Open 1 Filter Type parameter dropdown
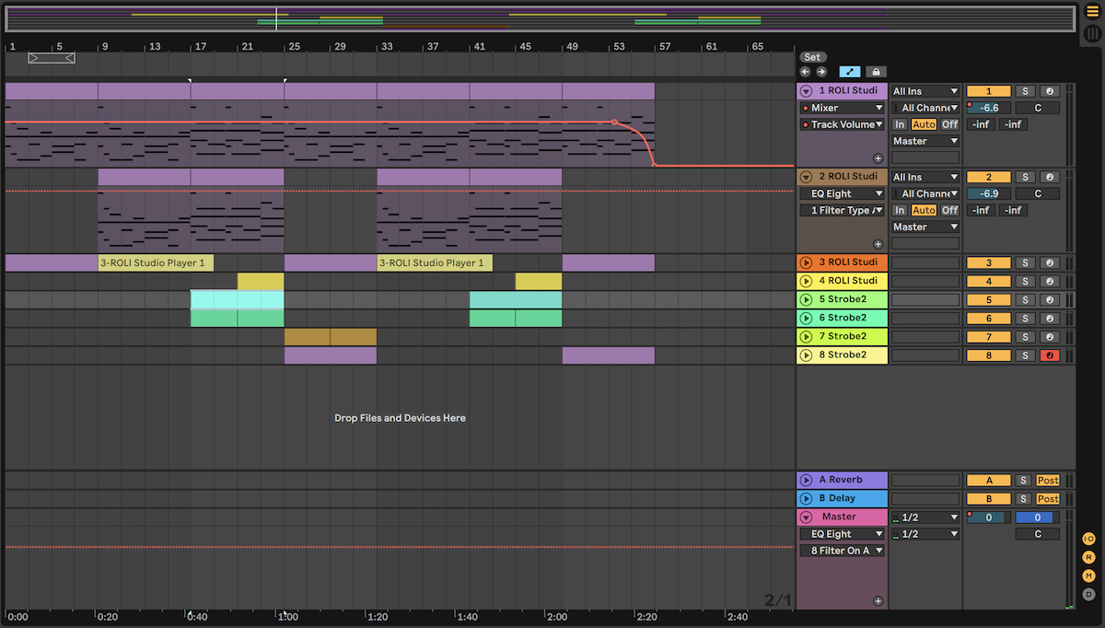 point(842,210)
